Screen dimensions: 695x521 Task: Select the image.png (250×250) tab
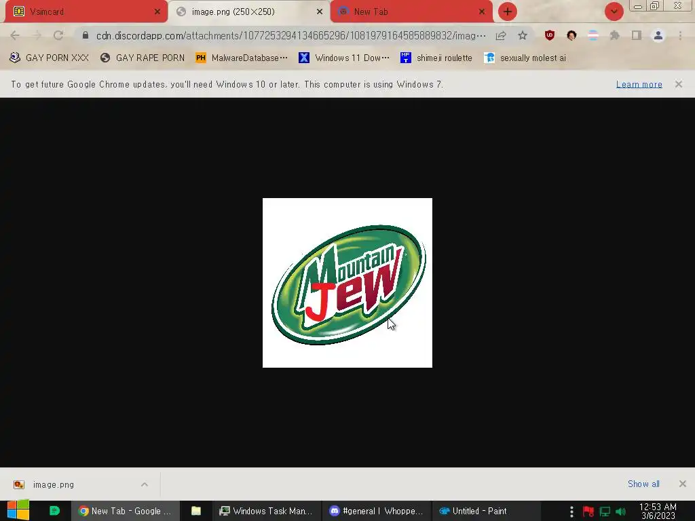[248, 12]
